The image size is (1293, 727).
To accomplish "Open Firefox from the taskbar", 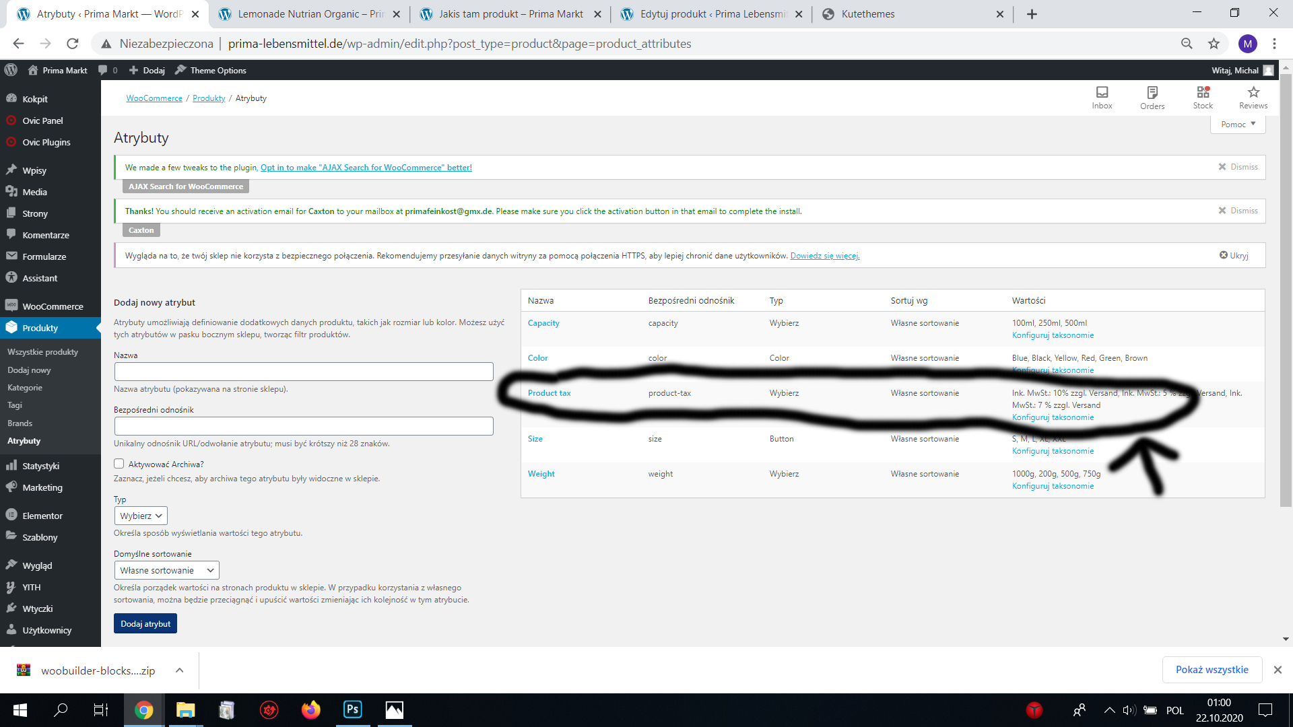I will (x=310, y=709).
